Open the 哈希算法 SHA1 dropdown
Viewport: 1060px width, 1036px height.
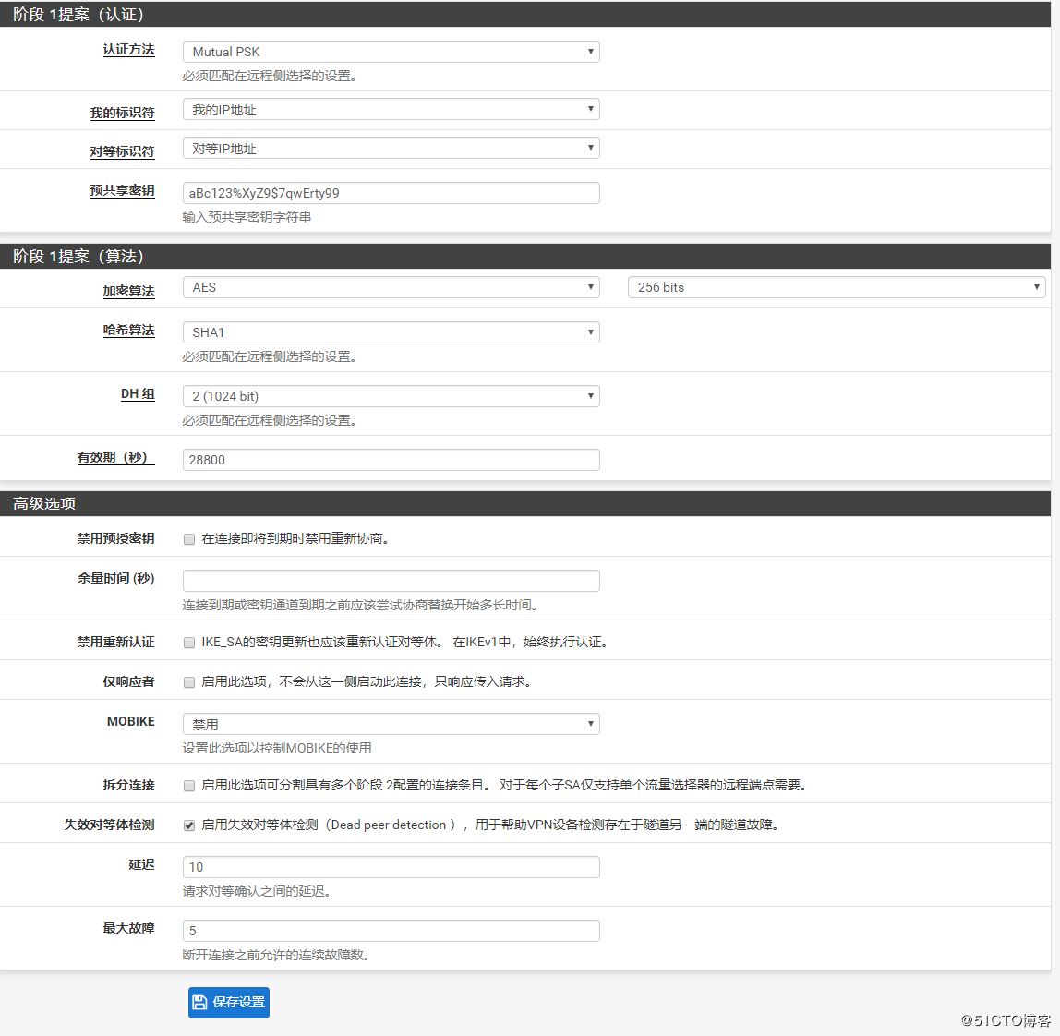tap(391, 332)
